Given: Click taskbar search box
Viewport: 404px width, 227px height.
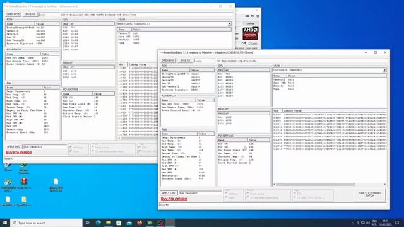Looking at the screenshot, I should 46,223.
